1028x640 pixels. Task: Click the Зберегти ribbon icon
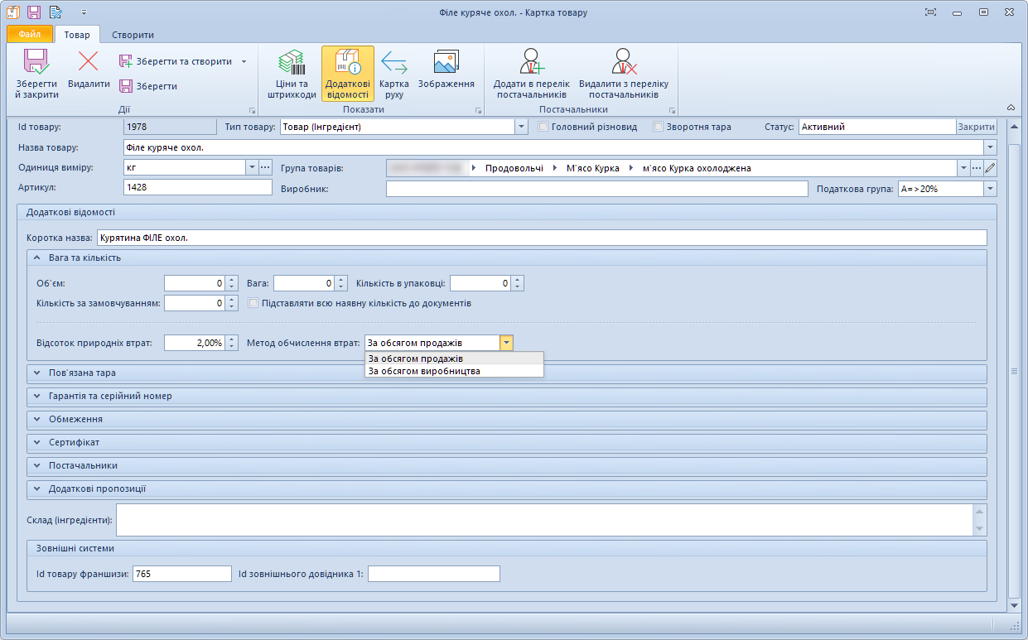(x=126, y=86)
